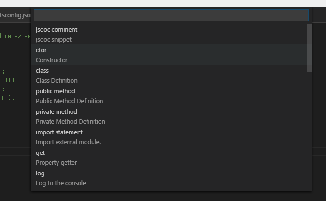Click the snippet search input box
326x201 pixels.
[171, 15]
